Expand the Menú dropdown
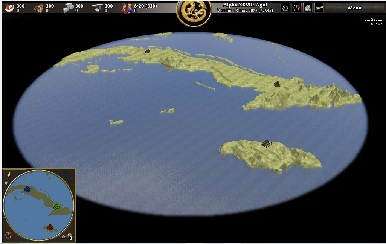Viewport: 386px width, 244px height. pos(354,8)
